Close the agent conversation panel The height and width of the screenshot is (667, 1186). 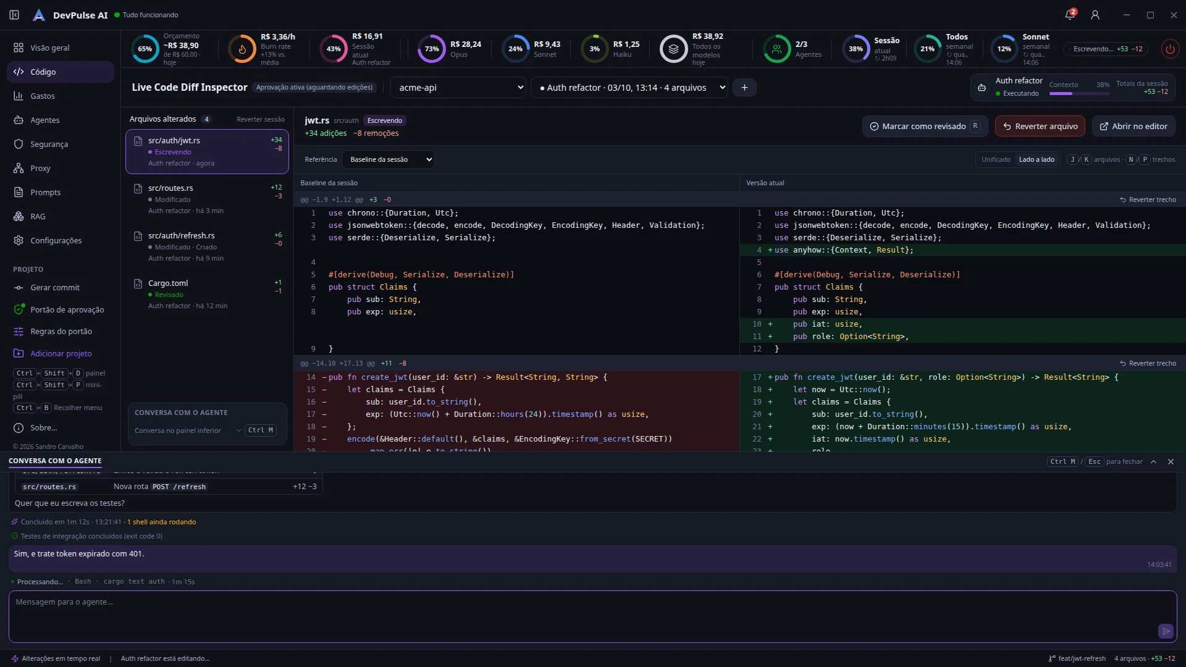pyautogui.click(x=1171, y=461)
